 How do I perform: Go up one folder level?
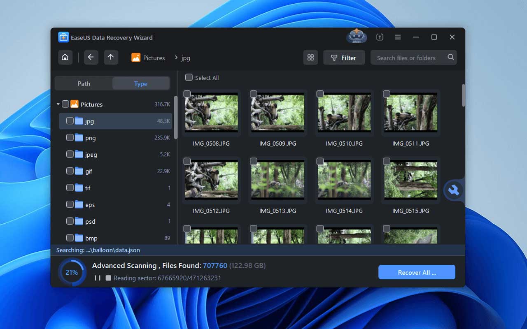(x=111, y=58)
